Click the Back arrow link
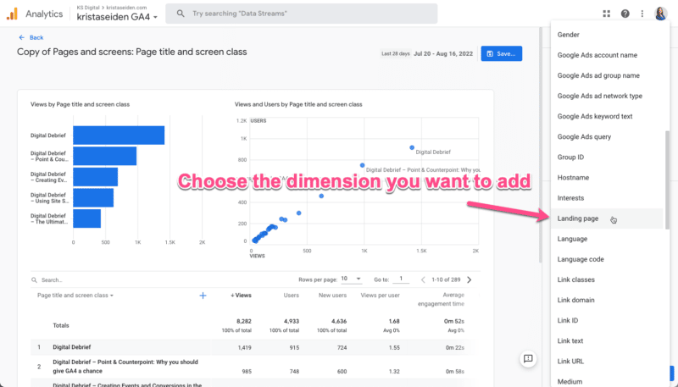Viewport: 678px width, 387px height. tap(31, 37)
